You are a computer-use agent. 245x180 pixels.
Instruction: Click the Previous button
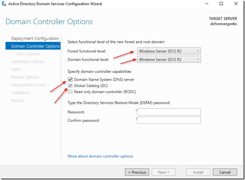pyautogui.click(x=137, y=172)
